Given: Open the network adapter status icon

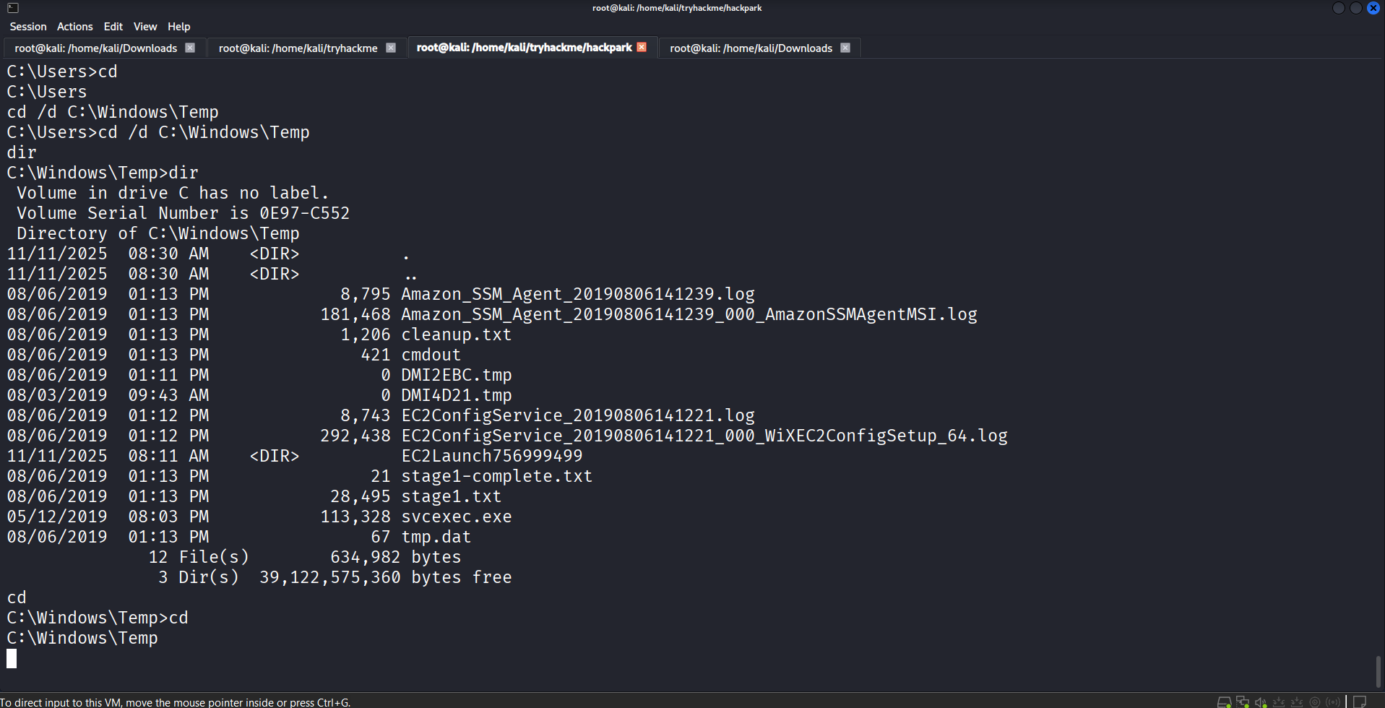Looking at the screenshot, I should [x=1243, y=702].
